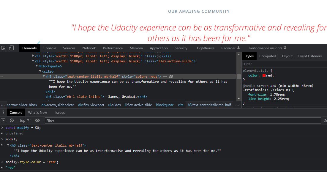Image resolution: width=327 pixels, height=172 pixels.
Task: Open the Network tab
Action: click(89, 48)
